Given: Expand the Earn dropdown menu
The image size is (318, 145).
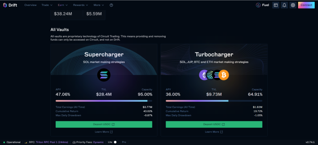Looking at the screenshot, I should [63, 5].
